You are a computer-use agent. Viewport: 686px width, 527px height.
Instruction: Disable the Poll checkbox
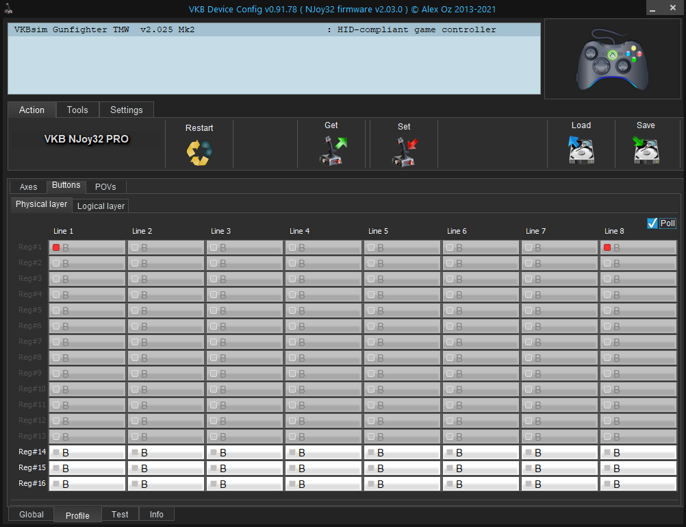click(652, 223)
